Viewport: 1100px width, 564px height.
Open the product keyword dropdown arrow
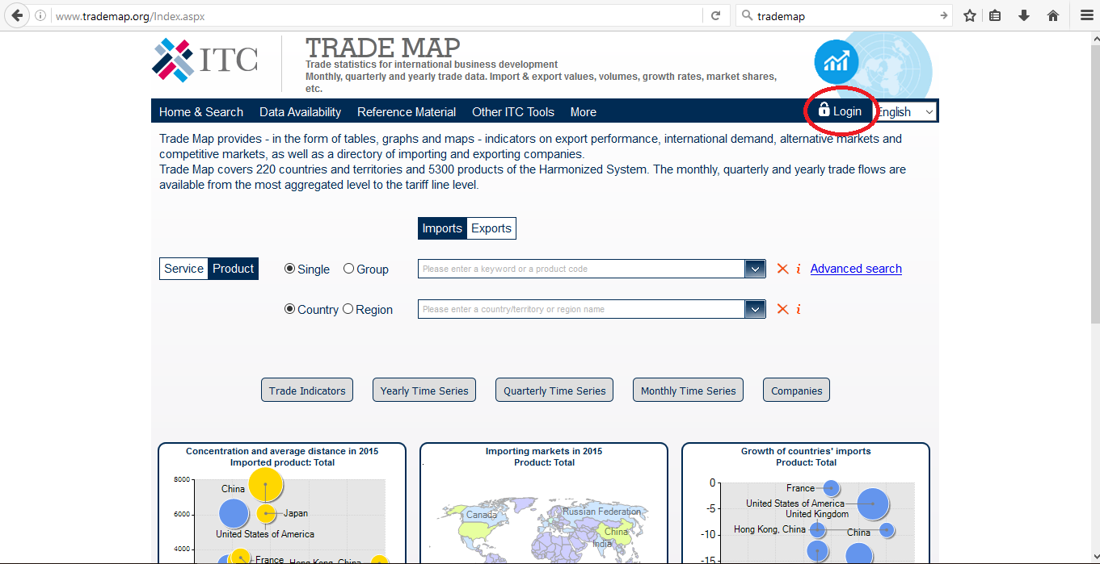click(754, 269)
